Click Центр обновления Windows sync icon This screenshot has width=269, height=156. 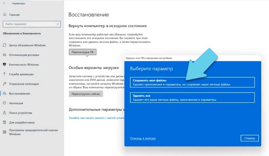pos(4,45)
